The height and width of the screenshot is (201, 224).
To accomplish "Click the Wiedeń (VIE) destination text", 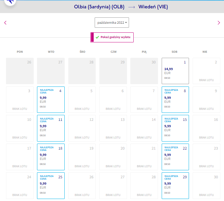I will (153, 7).
